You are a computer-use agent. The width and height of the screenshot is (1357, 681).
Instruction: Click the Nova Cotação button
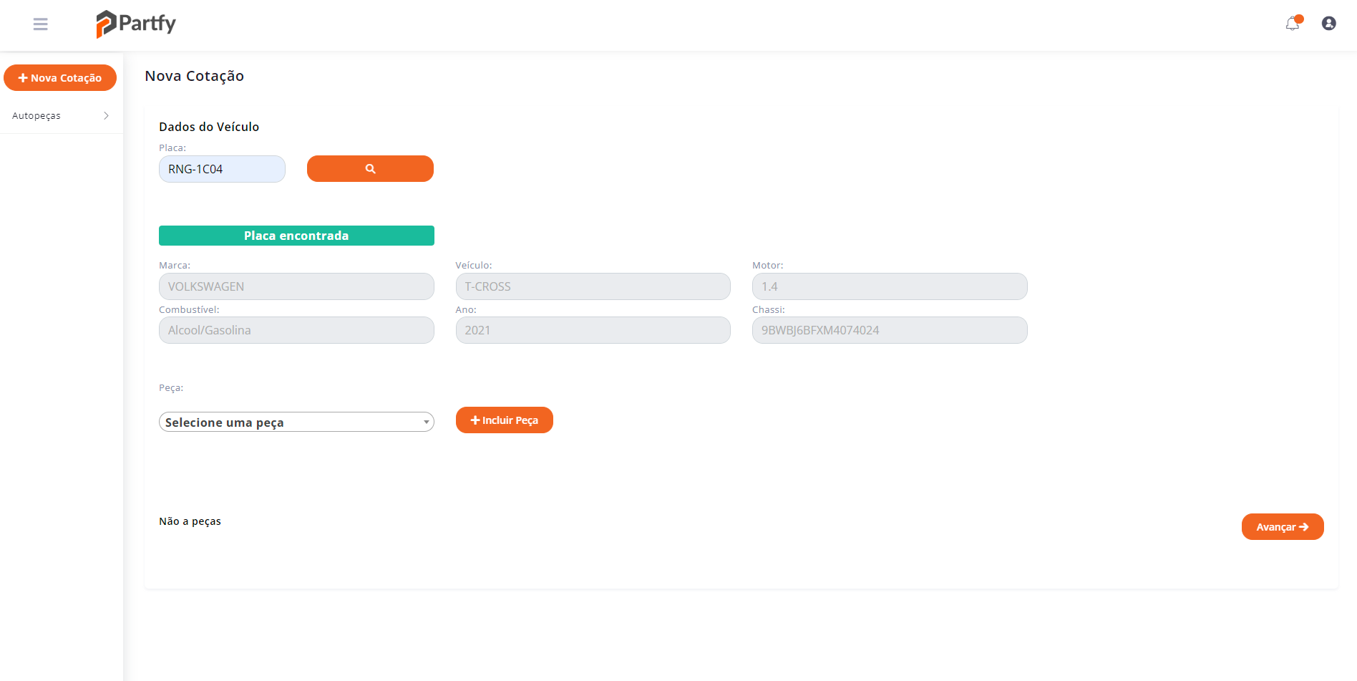click(60, 78)
